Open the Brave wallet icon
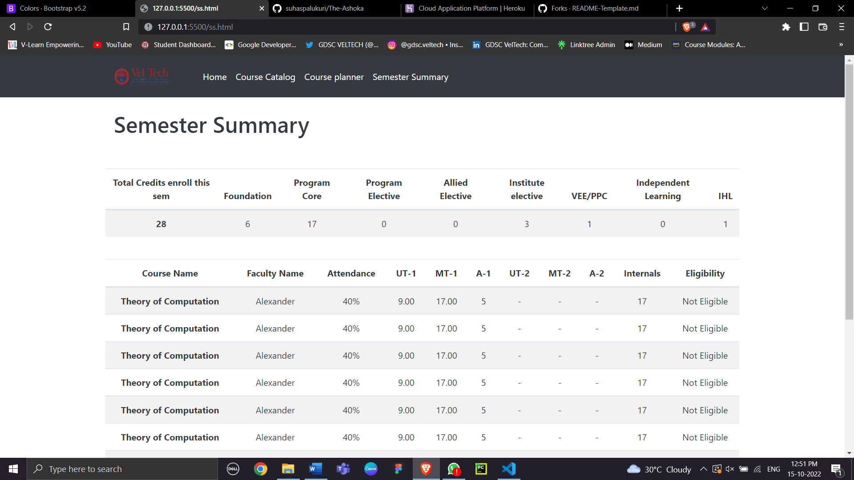854x480 pixels. (x=823, y=27)
